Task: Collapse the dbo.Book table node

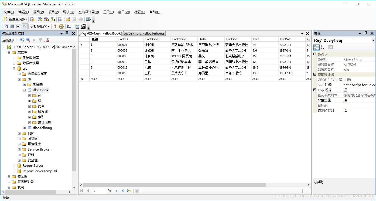Action: [25, 90]
